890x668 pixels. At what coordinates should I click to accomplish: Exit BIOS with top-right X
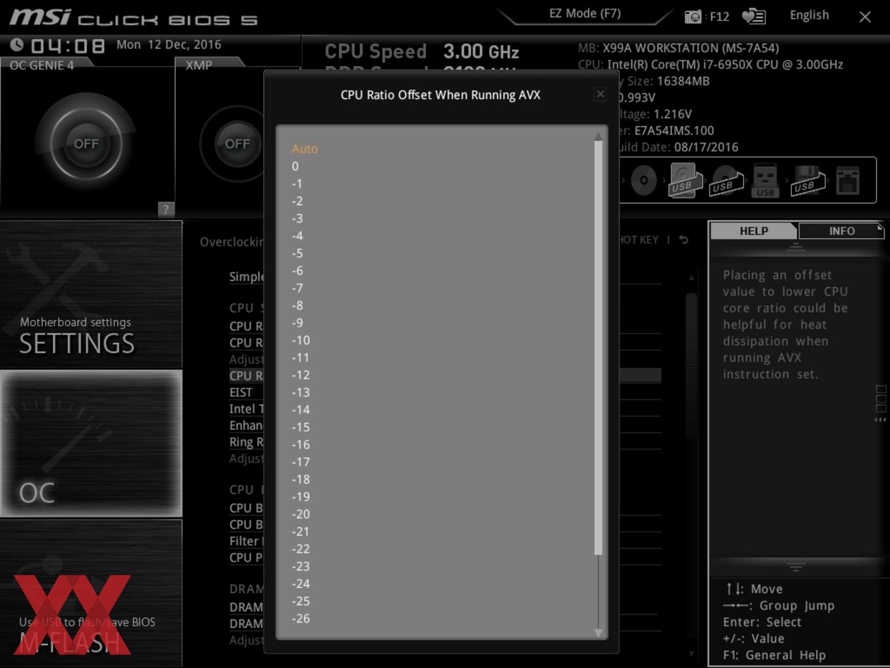865,17
